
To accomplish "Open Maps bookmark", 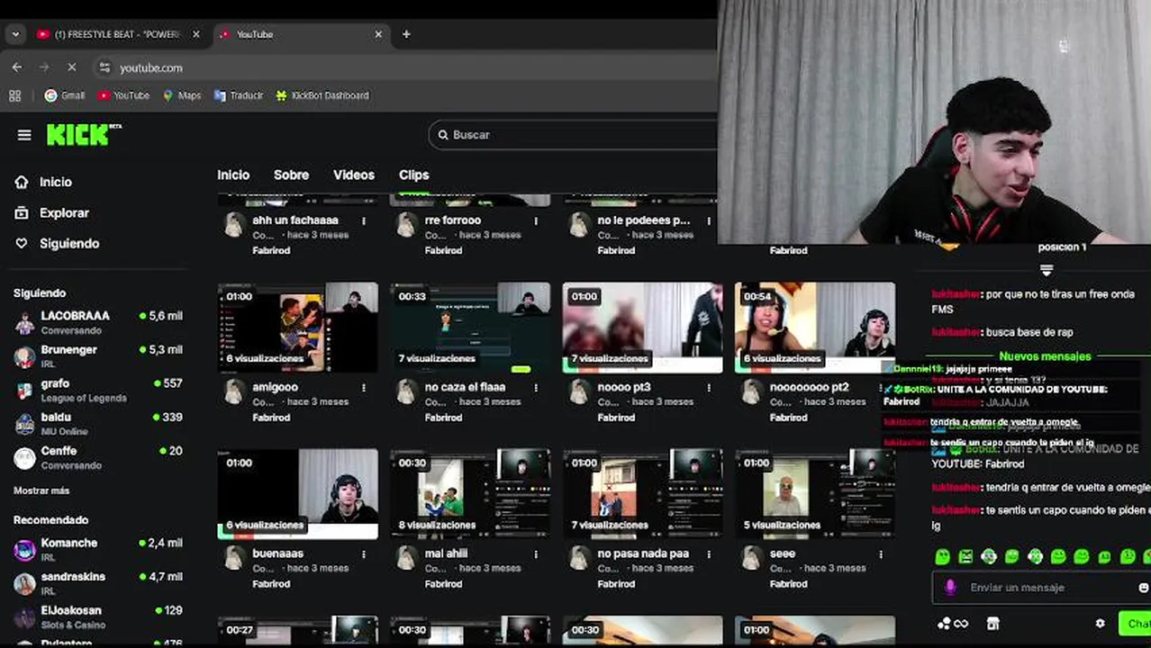I will [x=181, y=95].
